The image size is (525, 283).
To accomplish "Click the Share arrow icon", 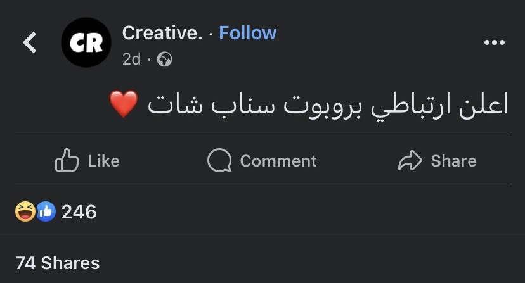I will click(410, 161).
